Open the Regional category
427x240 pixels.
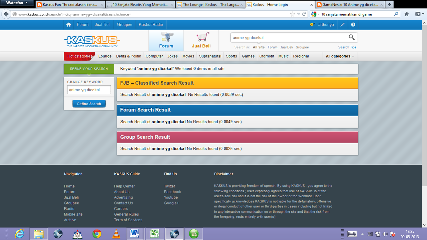[x=301, y=56]
